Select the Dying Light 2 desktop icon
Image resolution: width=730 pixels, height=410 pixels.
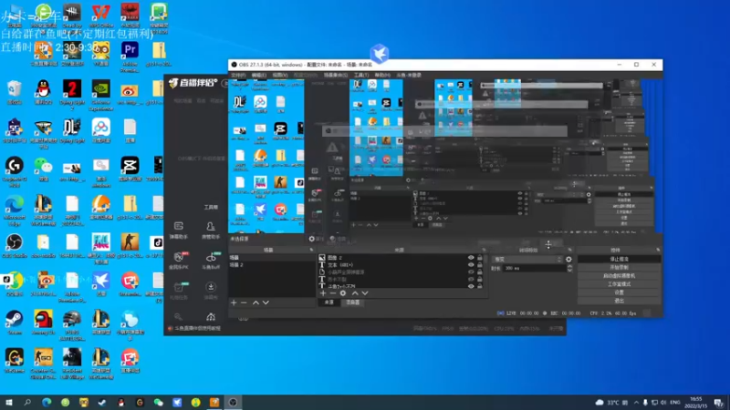tap(72, 95)
